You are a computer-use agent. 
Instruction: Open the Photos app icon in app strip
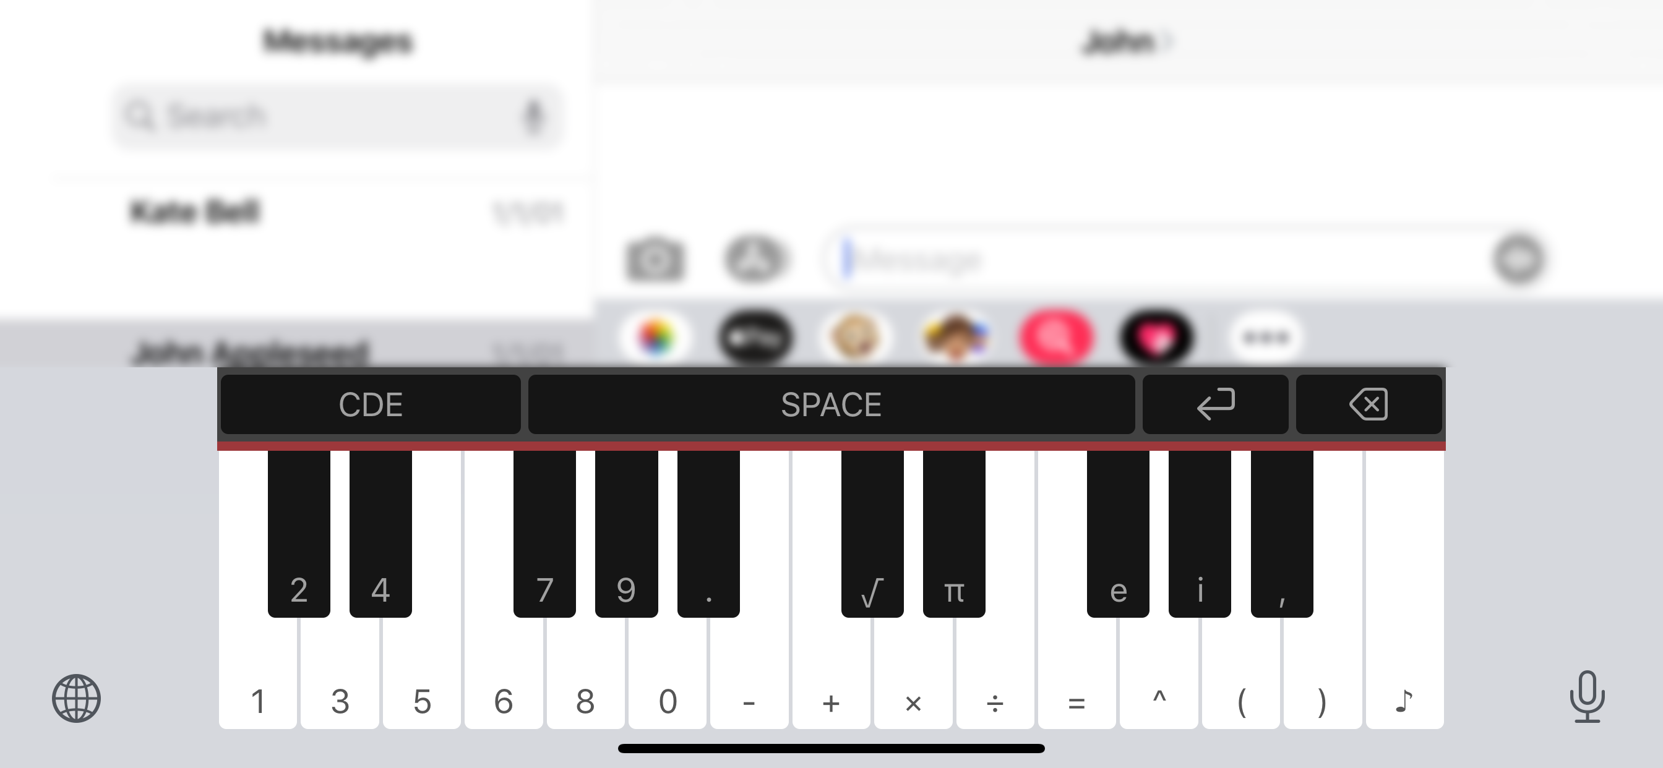(655, 338)
